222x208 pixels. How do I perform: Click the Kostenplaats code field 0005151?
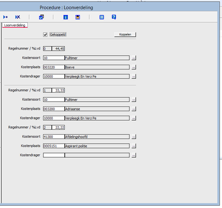point(54,146)
